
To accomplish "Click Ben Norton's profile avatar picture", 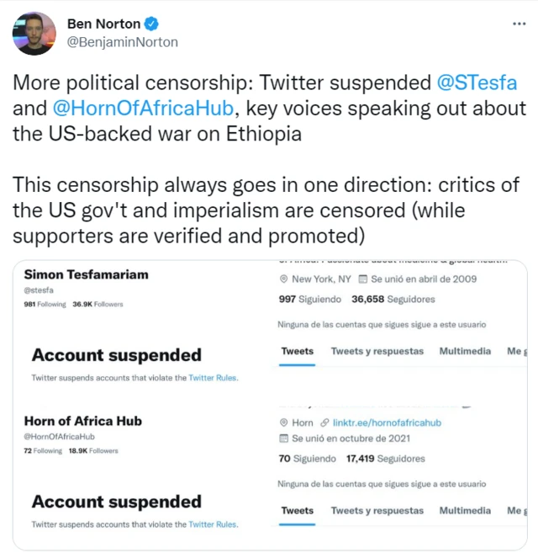I will 34,34.
